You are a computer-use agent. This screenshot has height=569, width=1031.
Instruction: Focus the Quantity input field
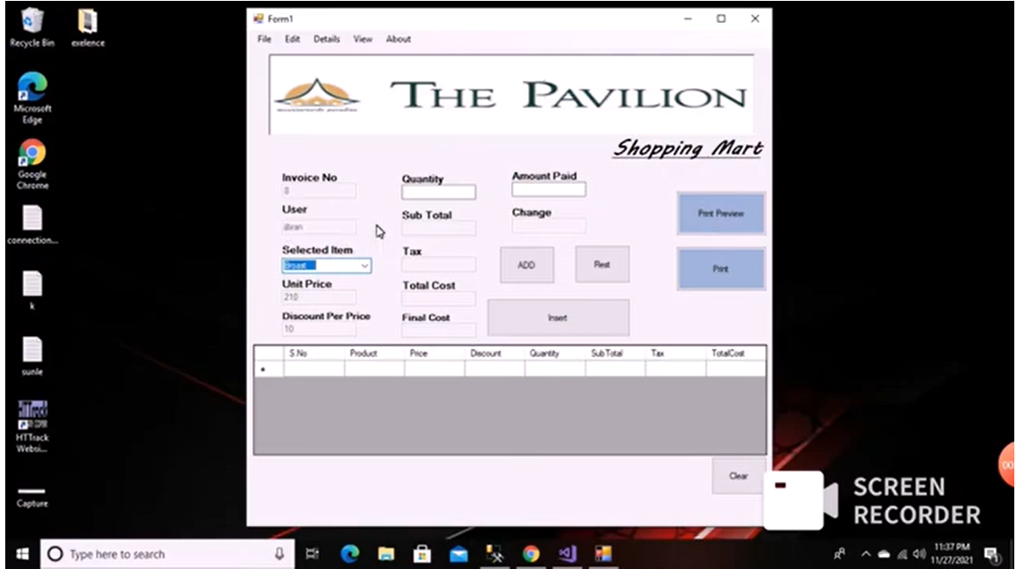click(439, 192)
